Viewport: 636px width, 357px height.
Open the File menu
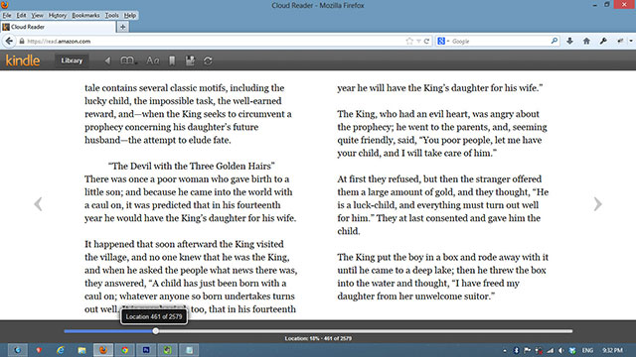[7, 16]
